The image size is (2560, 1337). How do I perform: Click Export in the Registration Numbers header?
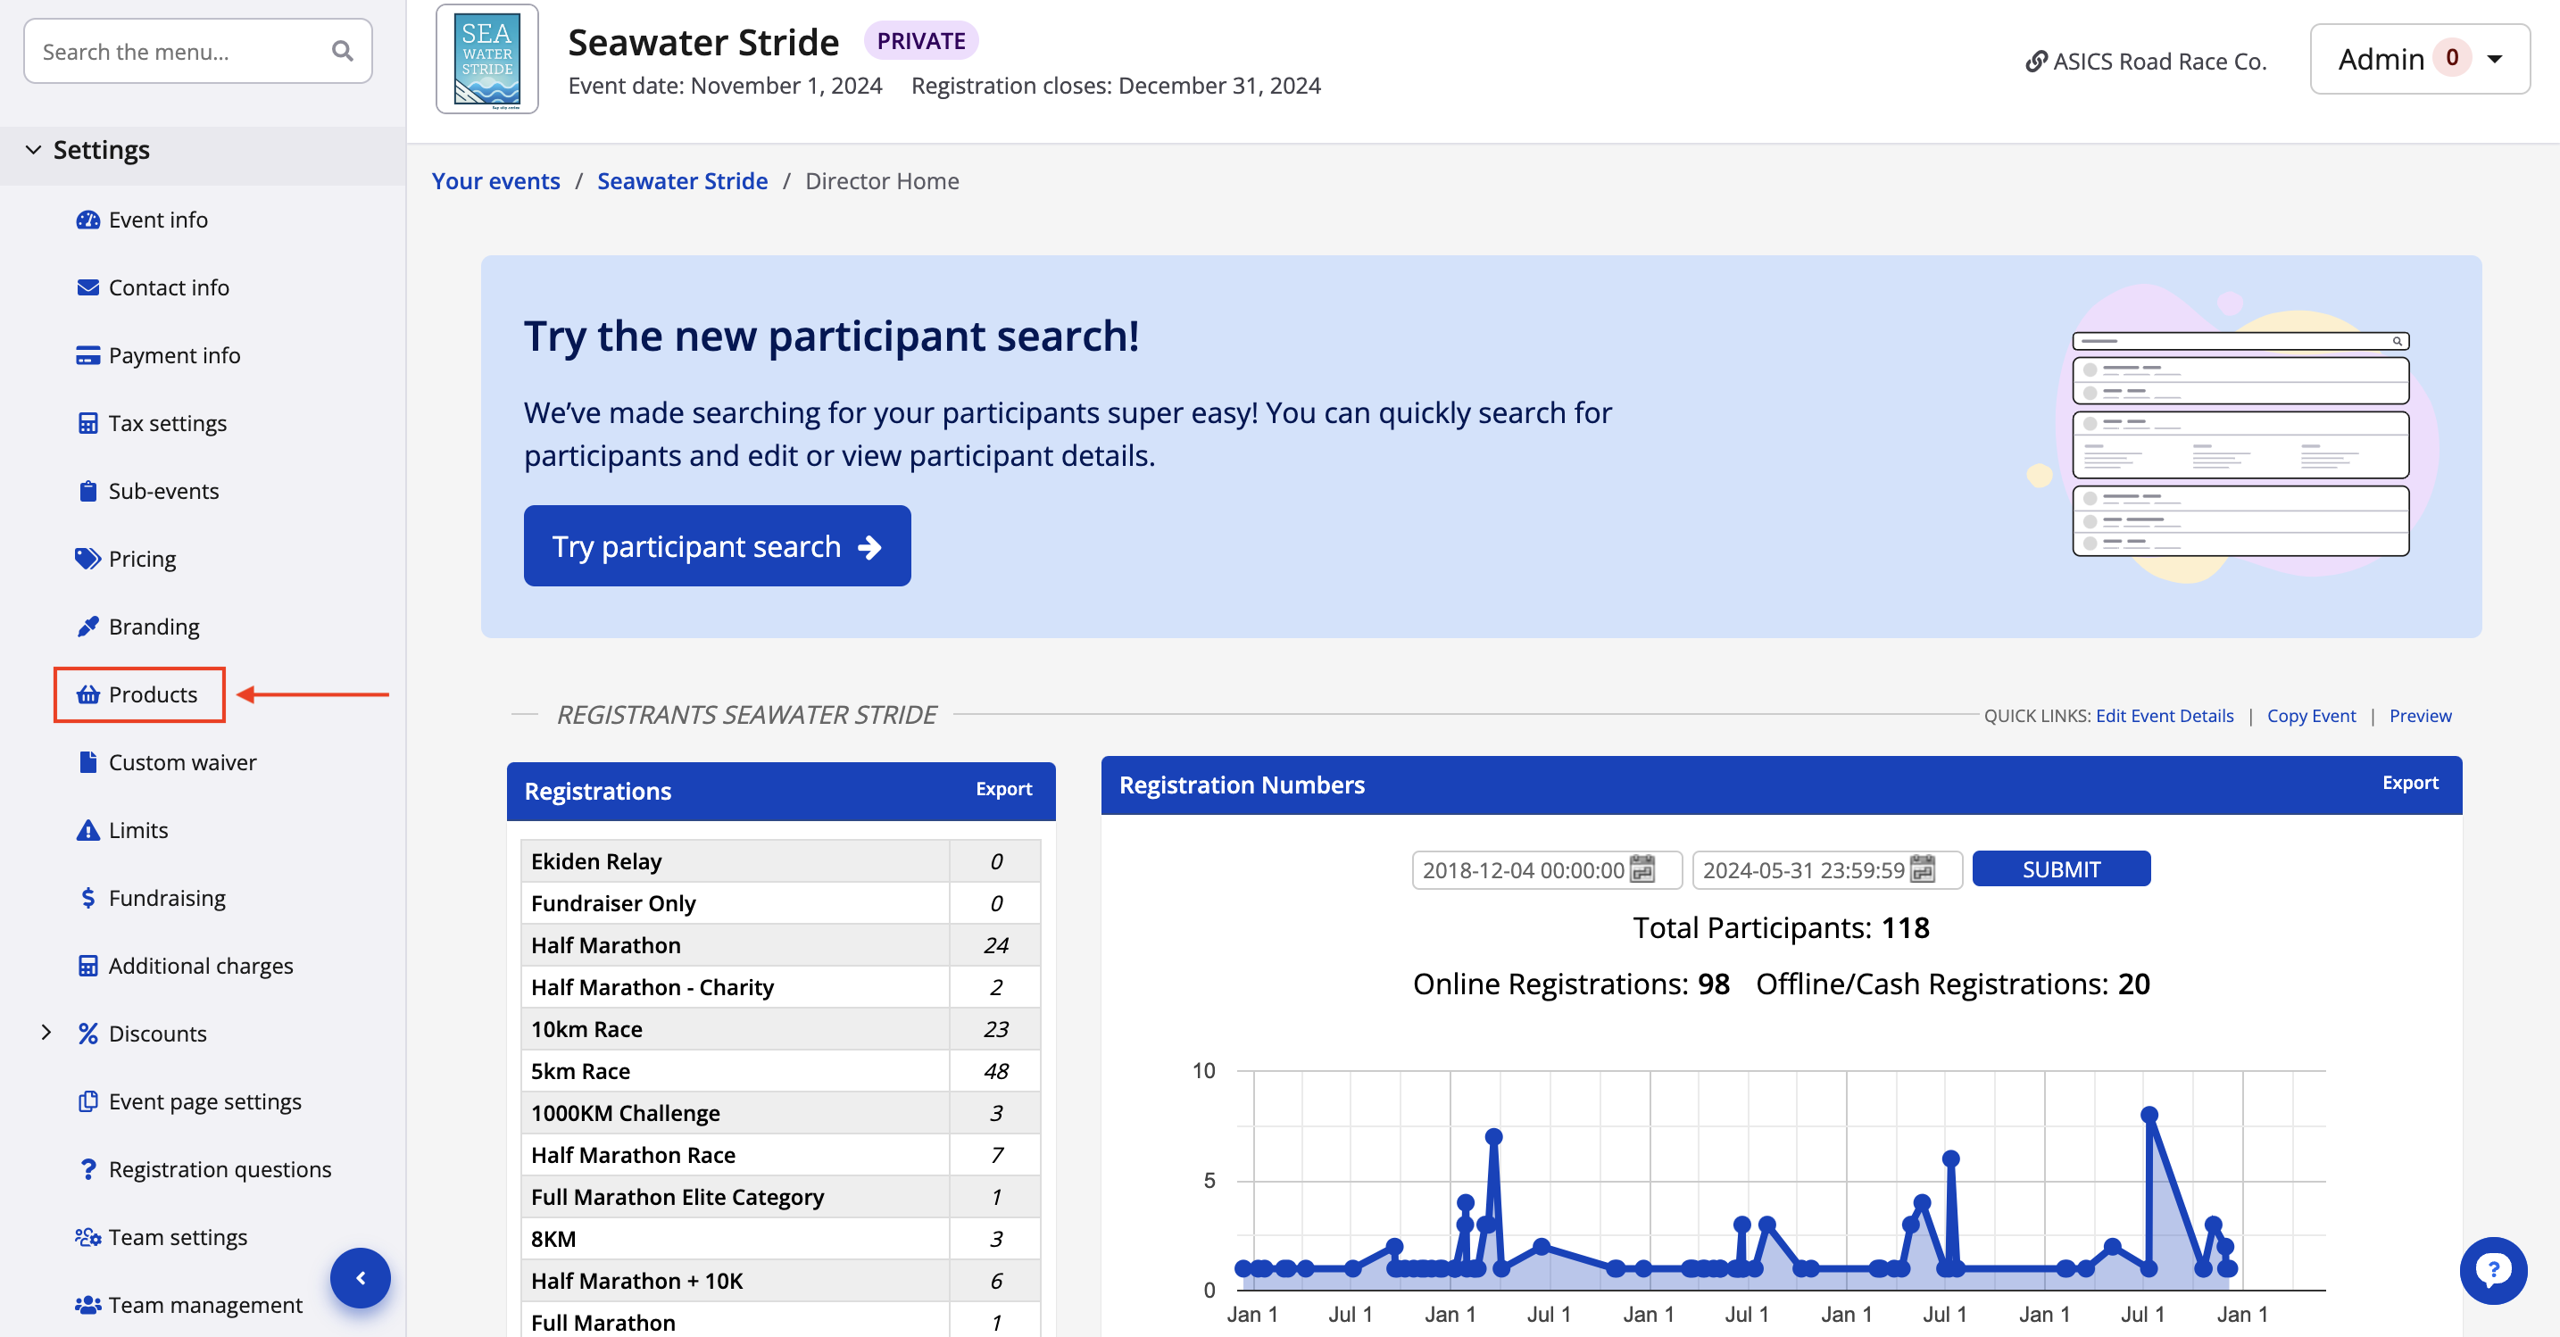[x=2409, y=784]
